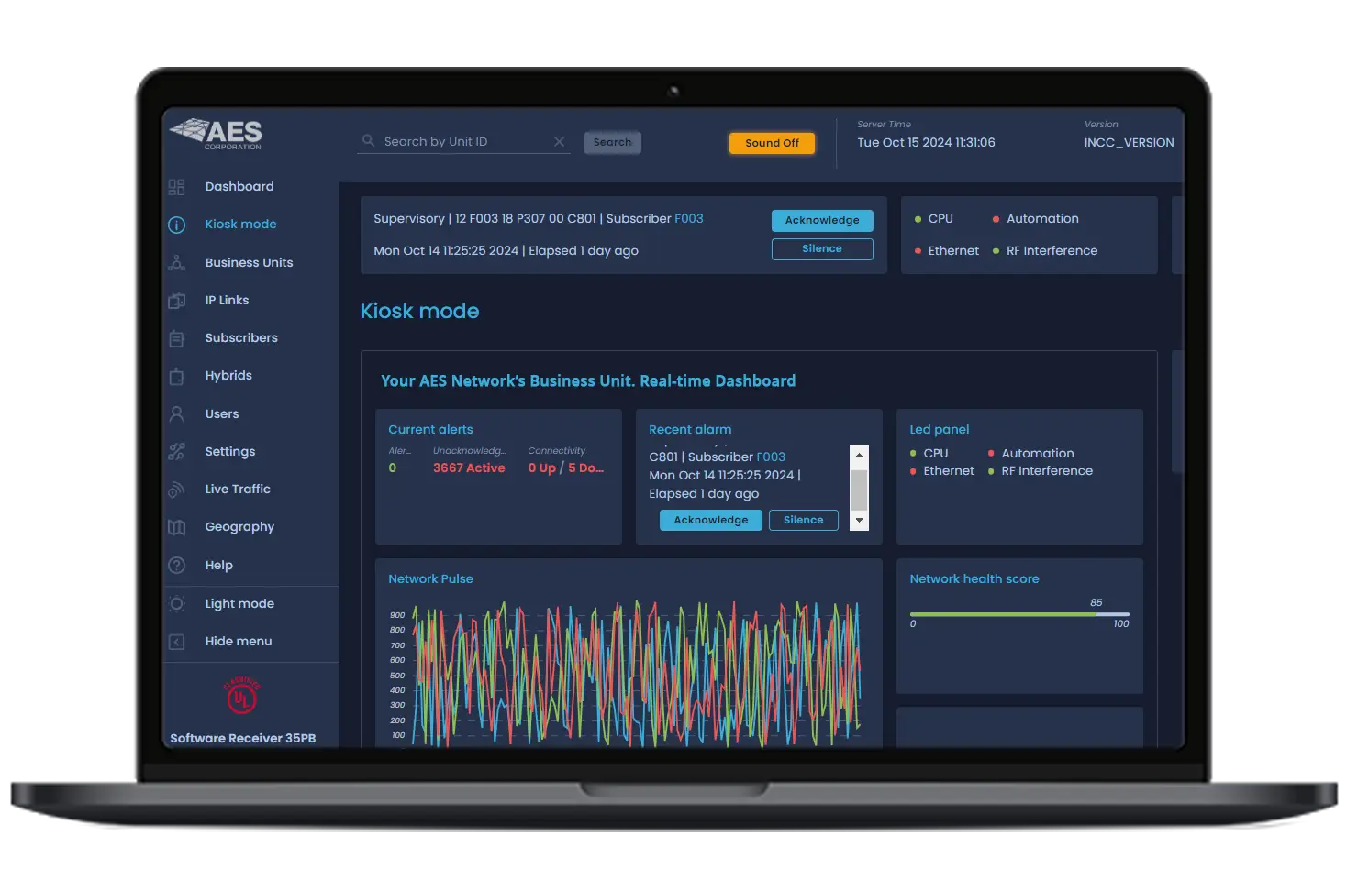
Task: Acknowledge the top Supervisory alarm
Action: pyautogui.click(x=822, y=220)
